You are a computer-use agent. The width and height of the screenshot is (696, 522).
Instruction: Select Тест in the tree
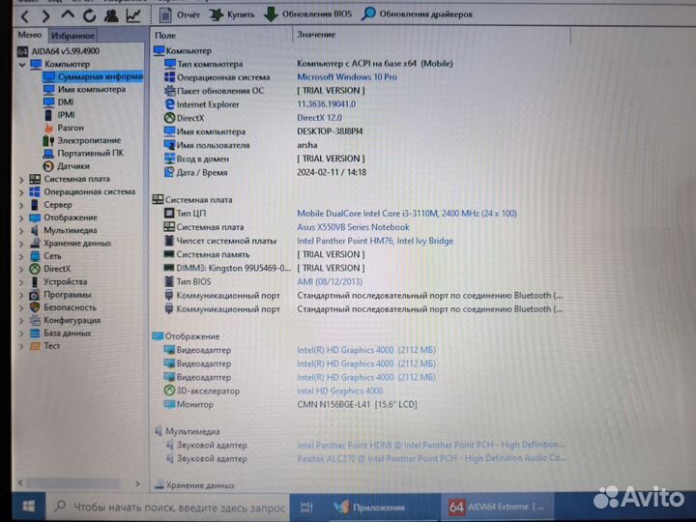click(x=44, y=346)
